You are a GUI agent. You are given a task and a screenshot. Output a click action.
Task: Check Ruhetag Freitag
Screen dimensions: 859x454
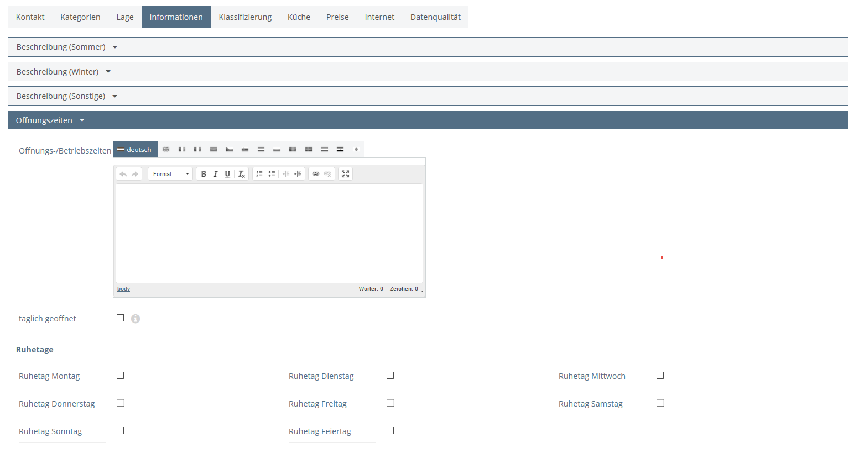point(390,403)
